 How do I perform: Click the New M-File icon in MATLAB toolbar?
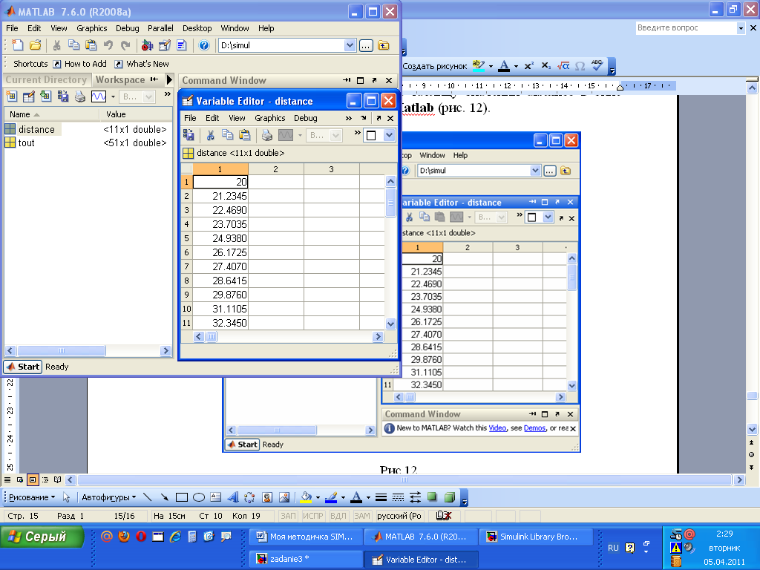click(x=18, y=45)
